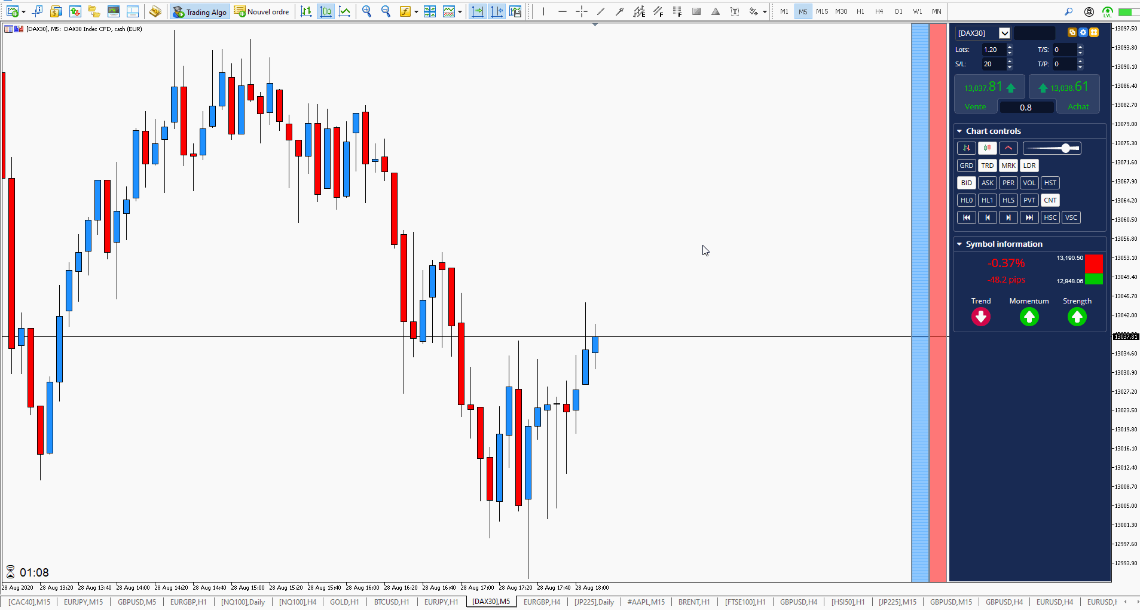Toggle the MRK button in Chart controls
1140x610 pixels.
point(1008,165)
